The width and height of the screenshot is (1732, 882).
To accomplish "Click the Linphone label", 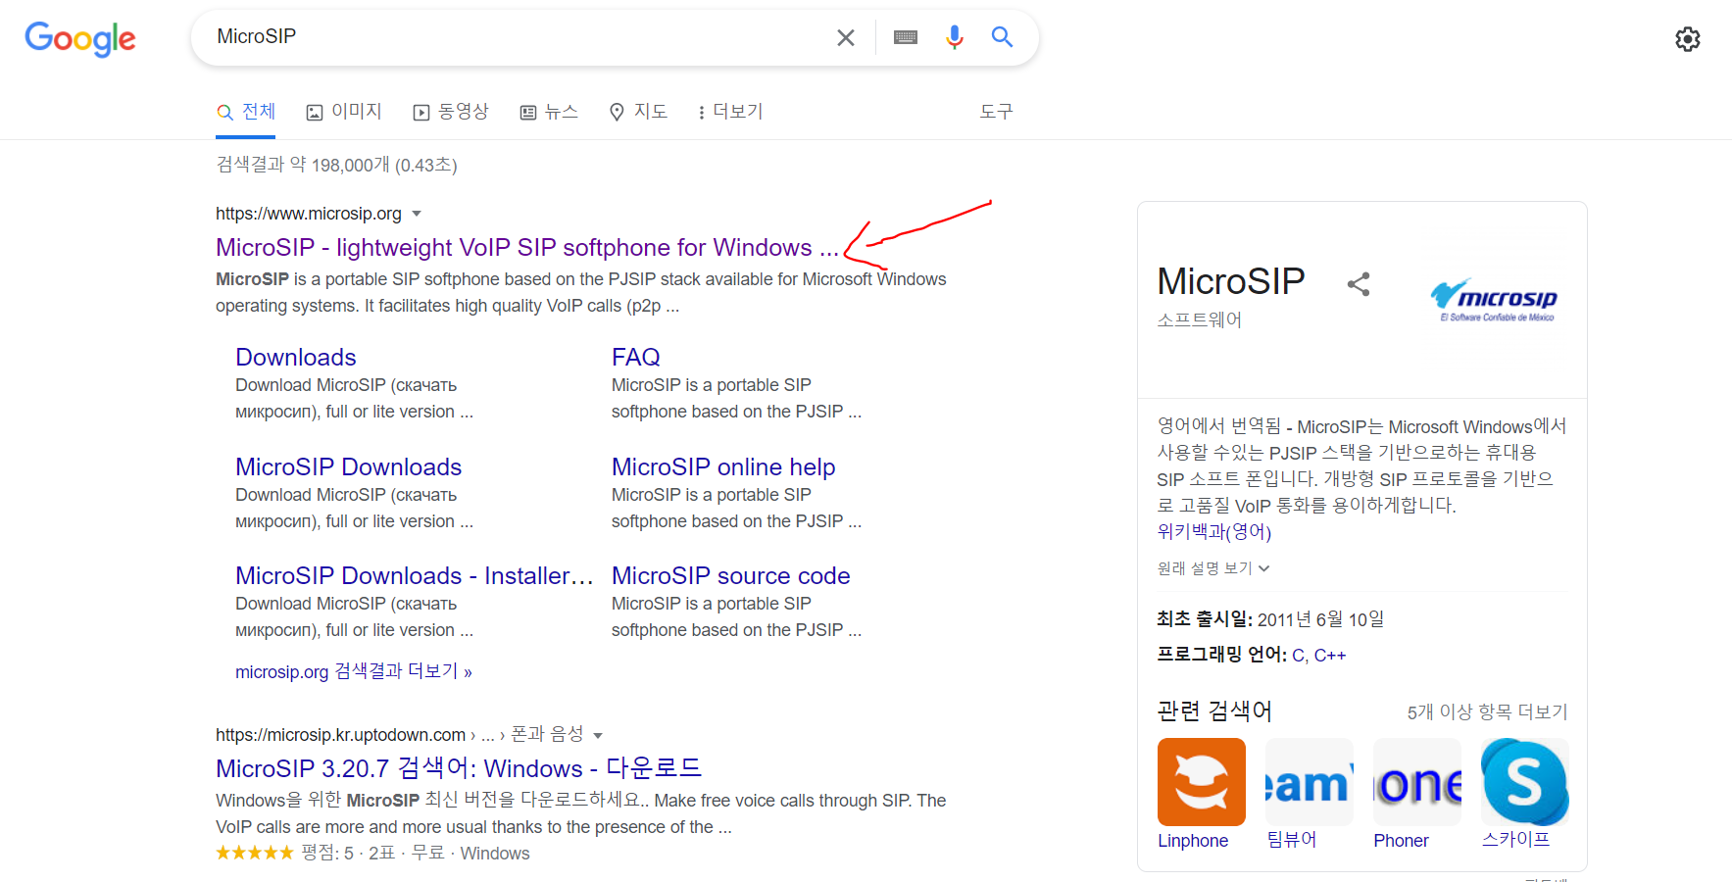I will click(x=1193, y=841).
